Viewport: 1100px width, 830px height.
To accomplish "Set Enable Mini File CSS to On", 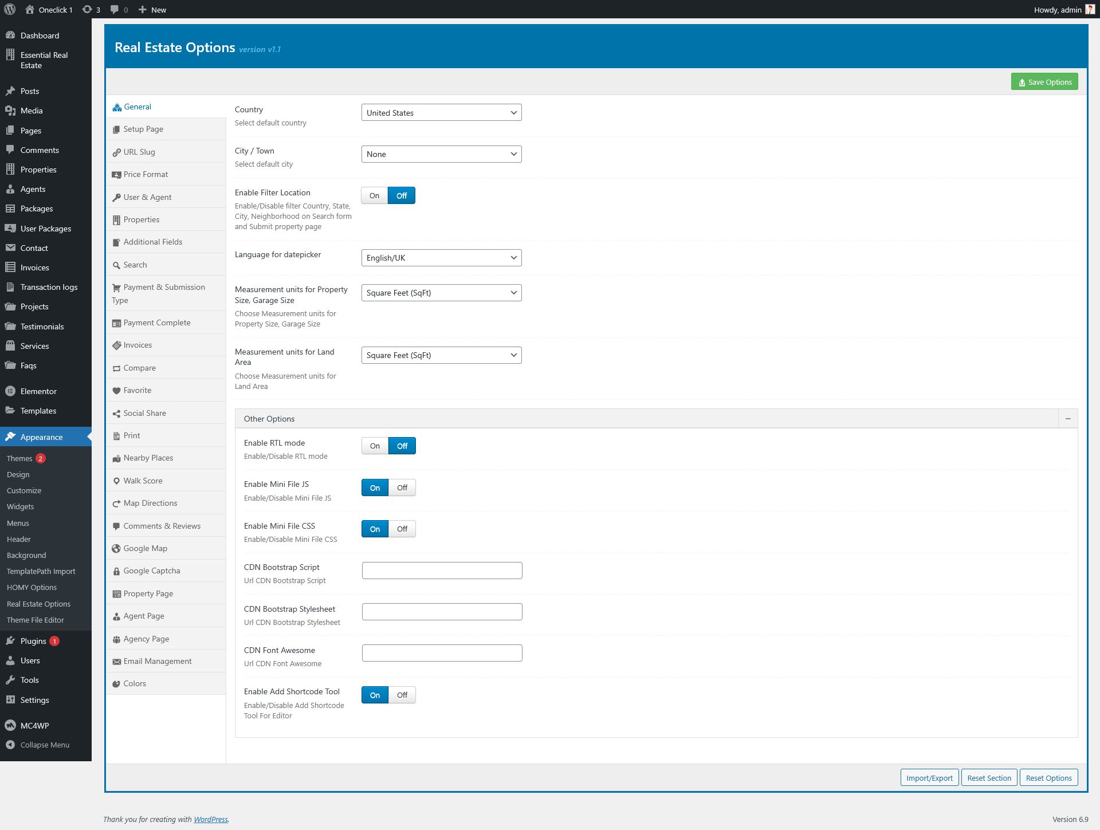I will tap(375, 529).
